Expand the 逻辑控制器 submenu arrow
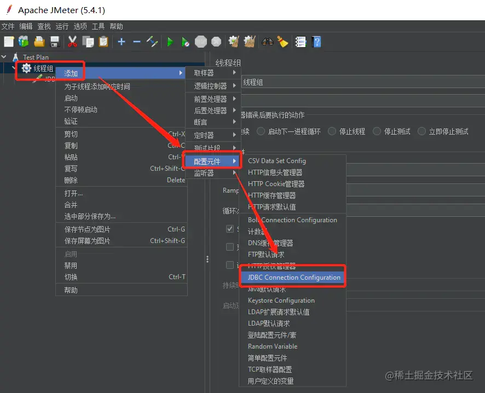The height and width of the screenshot is (393, 485). click(234, 85)
